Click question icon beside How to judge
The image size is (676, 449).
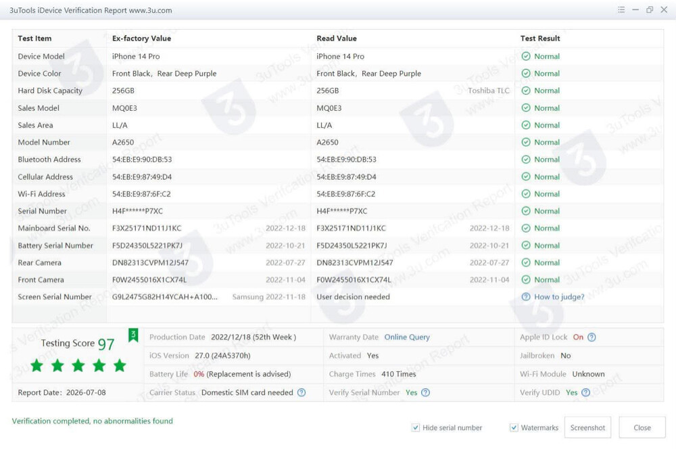(525, 297)
